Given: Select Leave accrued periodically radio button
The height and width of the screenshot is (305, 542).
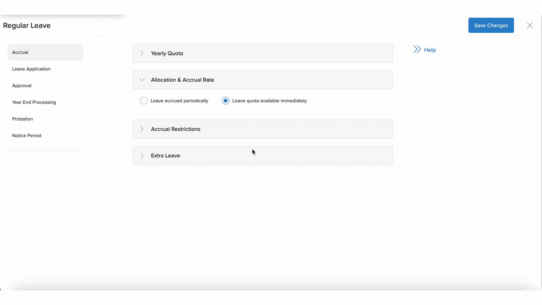Looking at the screenshot, I should tap(143, 101).
